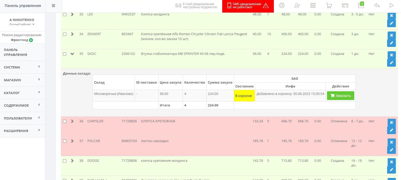Click the red SMS-уведомления не работают alert
The image size is (401, 180).
(248, 6)
